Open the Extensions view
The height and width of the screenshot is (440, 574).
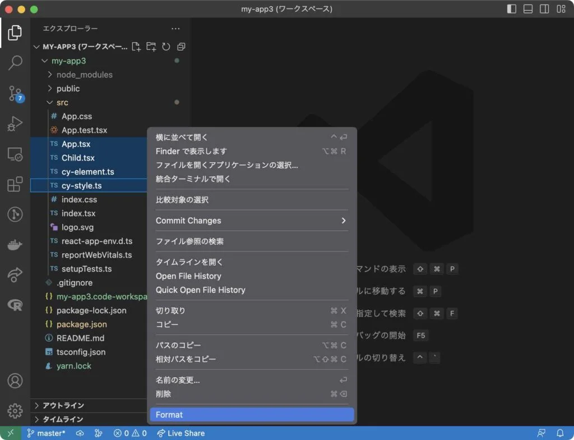pyautogui.click(x=15, y=185)
